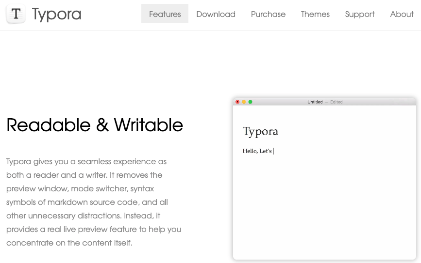
Task: Open the Purchase page
Action: [x=268, y=14]
